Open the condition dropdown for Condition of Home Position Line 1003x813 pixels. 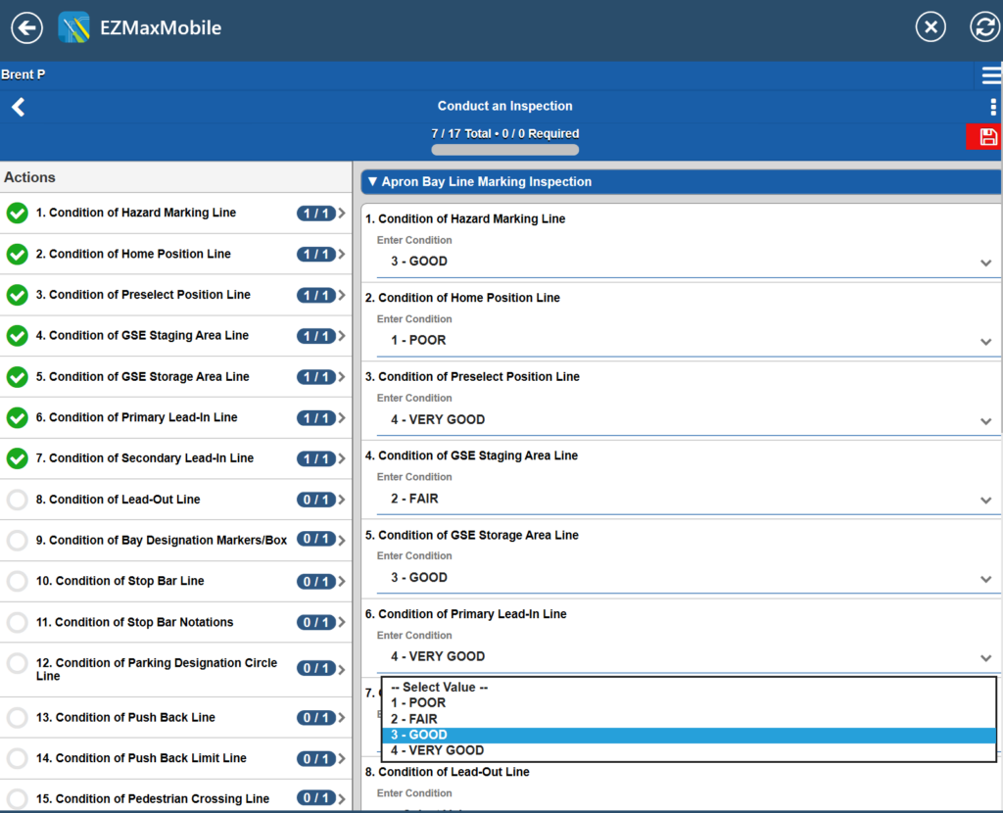click(x=676, y=340)
